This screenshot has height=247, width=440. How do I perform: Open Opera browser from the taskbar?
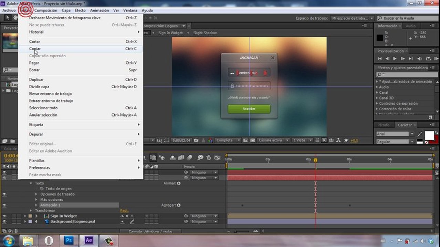click(x=49, y=241)
